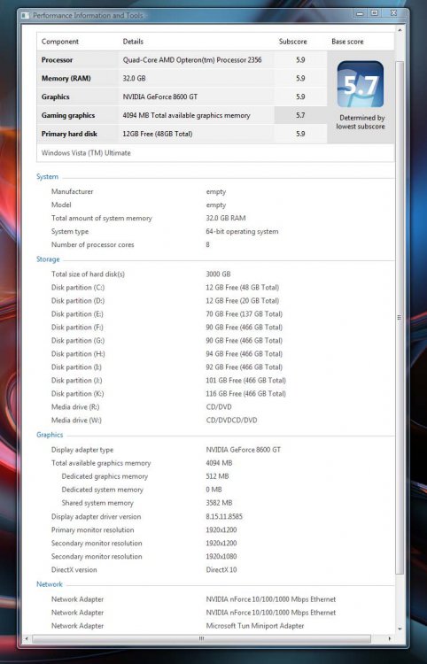Click the Network section heading
The image size is (427, 664).
point(50,584)
